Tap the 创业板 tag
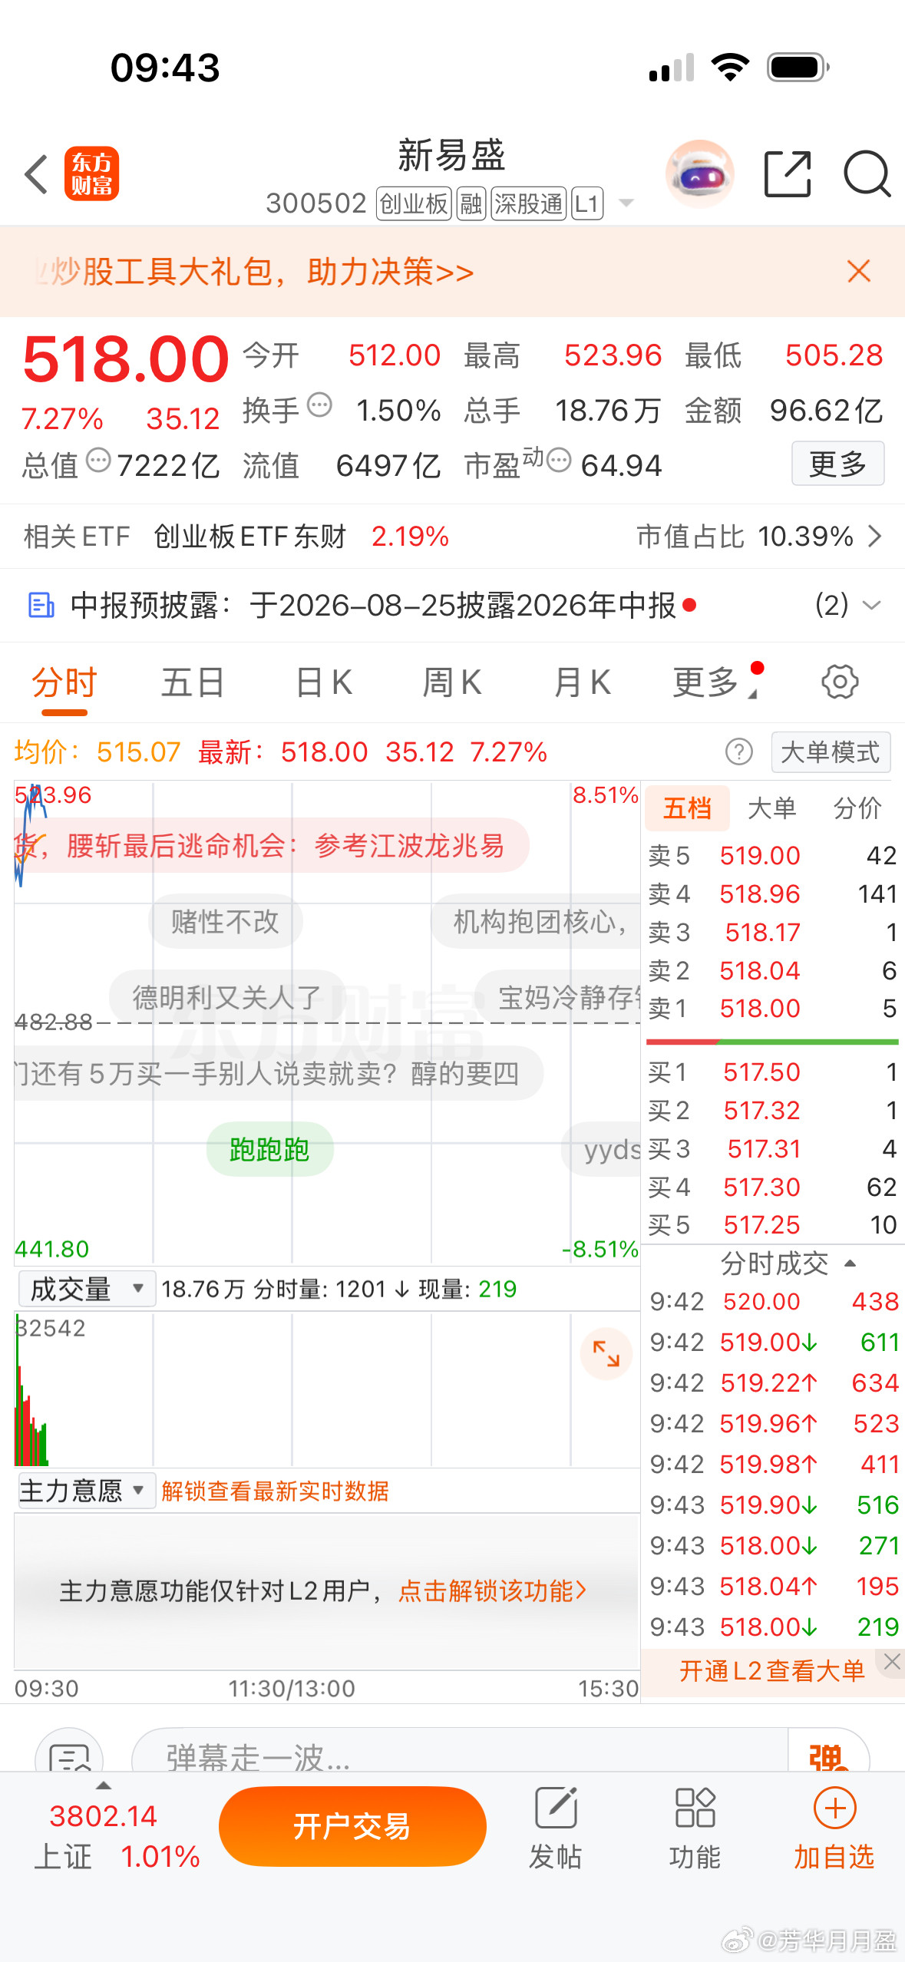905x1962 pixels. click(414, 203)
